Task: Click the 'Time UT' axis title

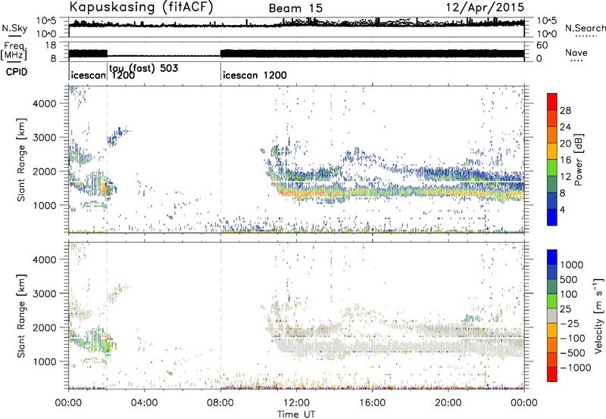Action: (x=296, y=414)
